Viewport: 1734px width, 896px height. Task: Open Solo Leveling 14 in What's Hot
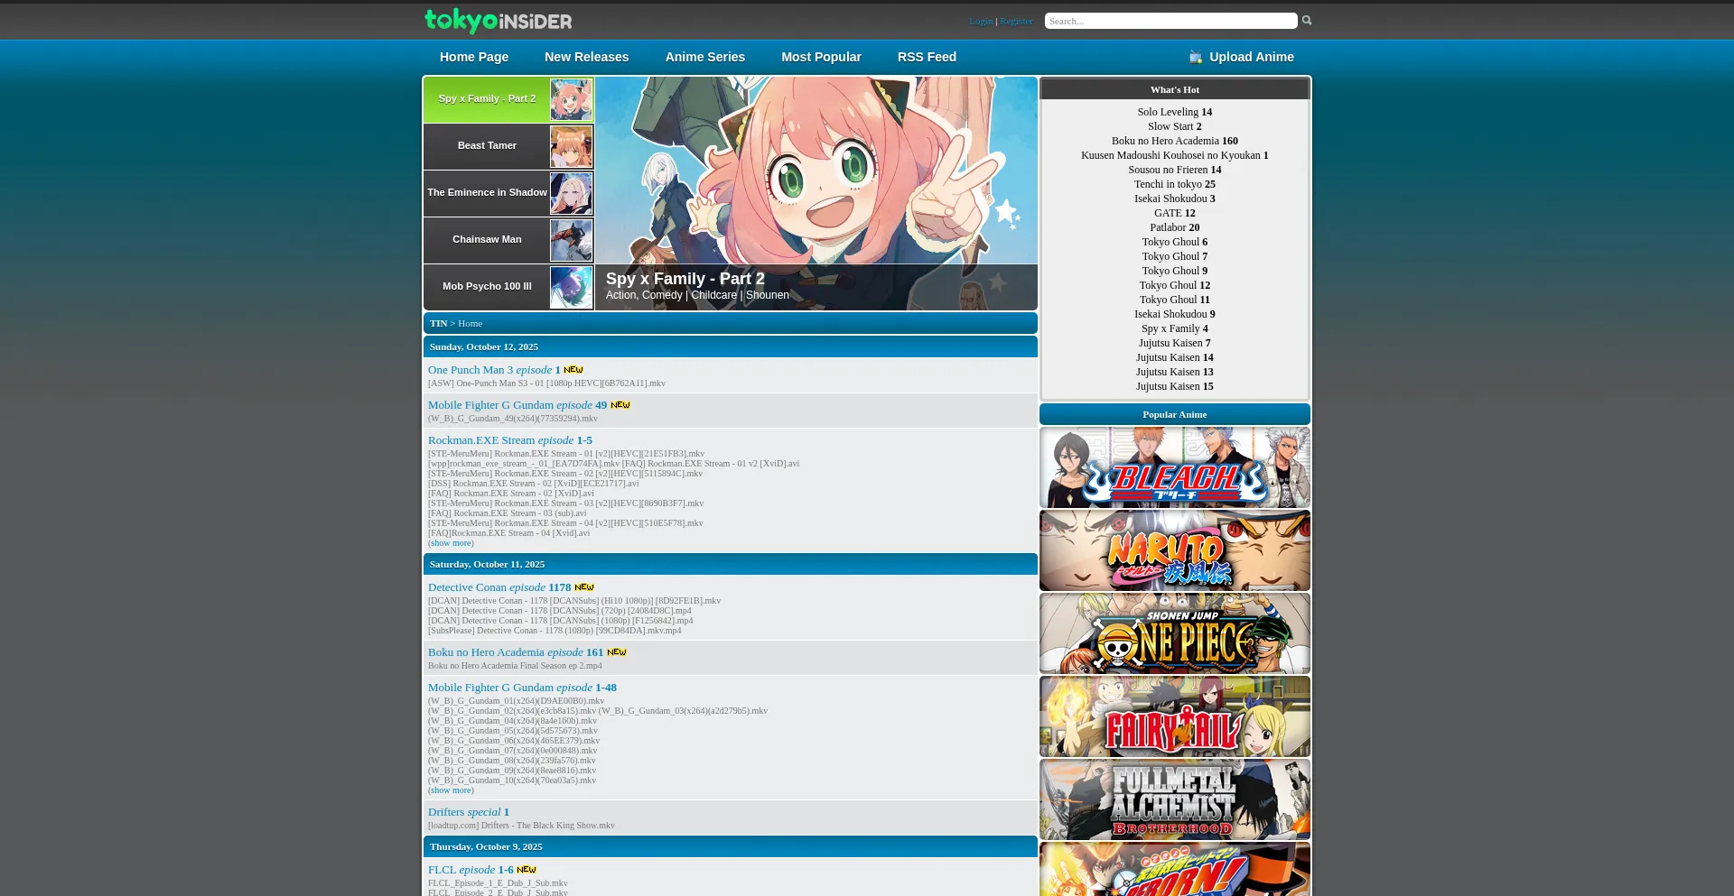point(1174,112)
